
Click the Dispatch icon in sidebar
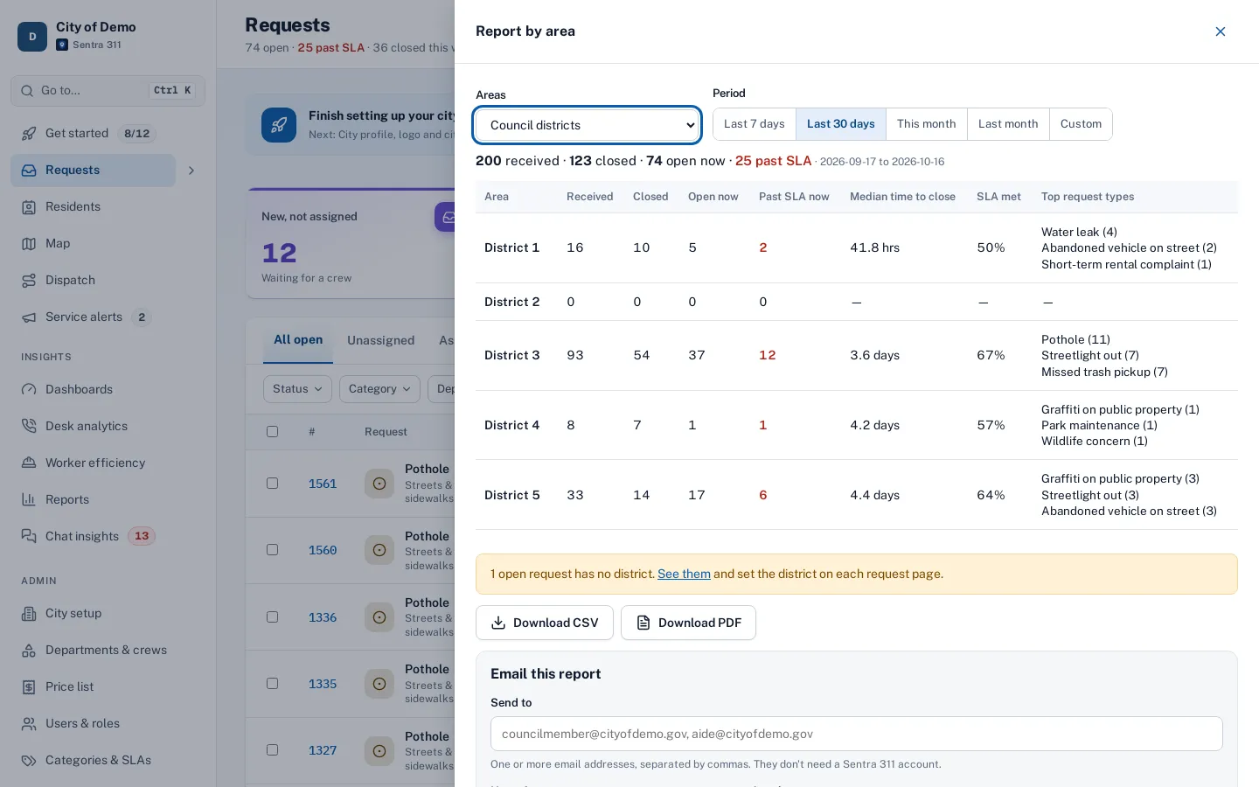pos(29,280)
